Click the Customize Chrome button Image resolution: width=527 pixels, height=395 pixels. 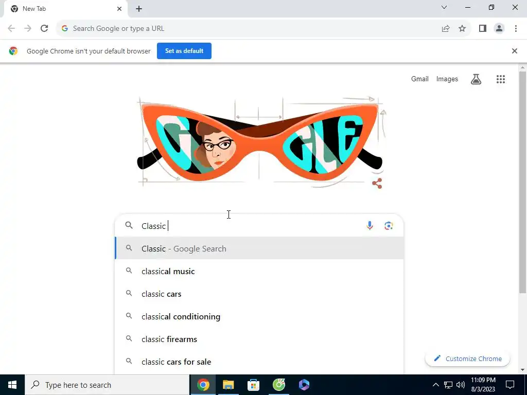[x=467, y=358]
